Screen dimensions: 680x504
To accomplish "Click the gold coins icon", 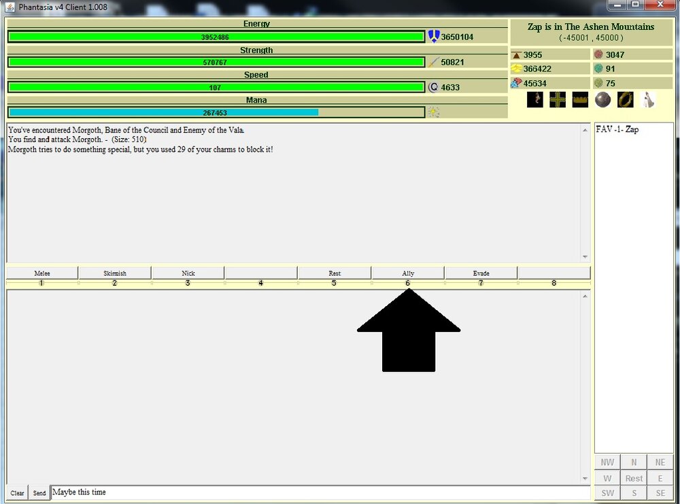I will tap(517, 69).
